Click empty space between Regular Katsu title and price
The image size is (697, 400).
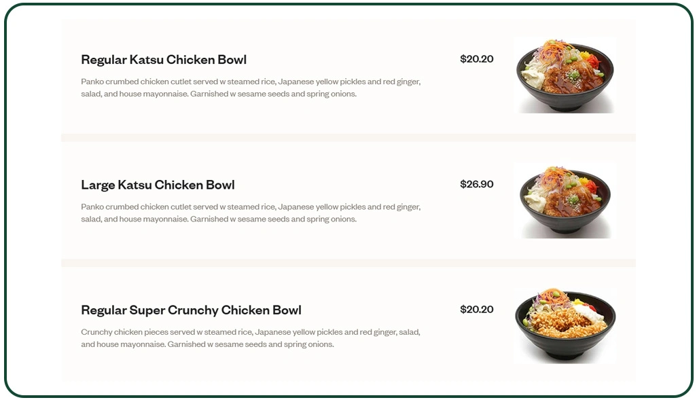pos(353,60)
